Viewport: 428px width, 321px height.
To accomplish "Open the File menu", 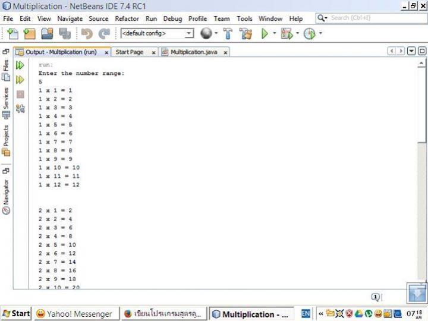I will click(x=8, y=18).
